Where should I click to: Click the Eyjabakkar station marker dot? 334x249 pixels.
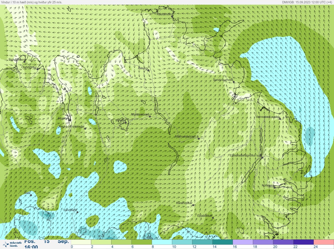coord(213,218)
